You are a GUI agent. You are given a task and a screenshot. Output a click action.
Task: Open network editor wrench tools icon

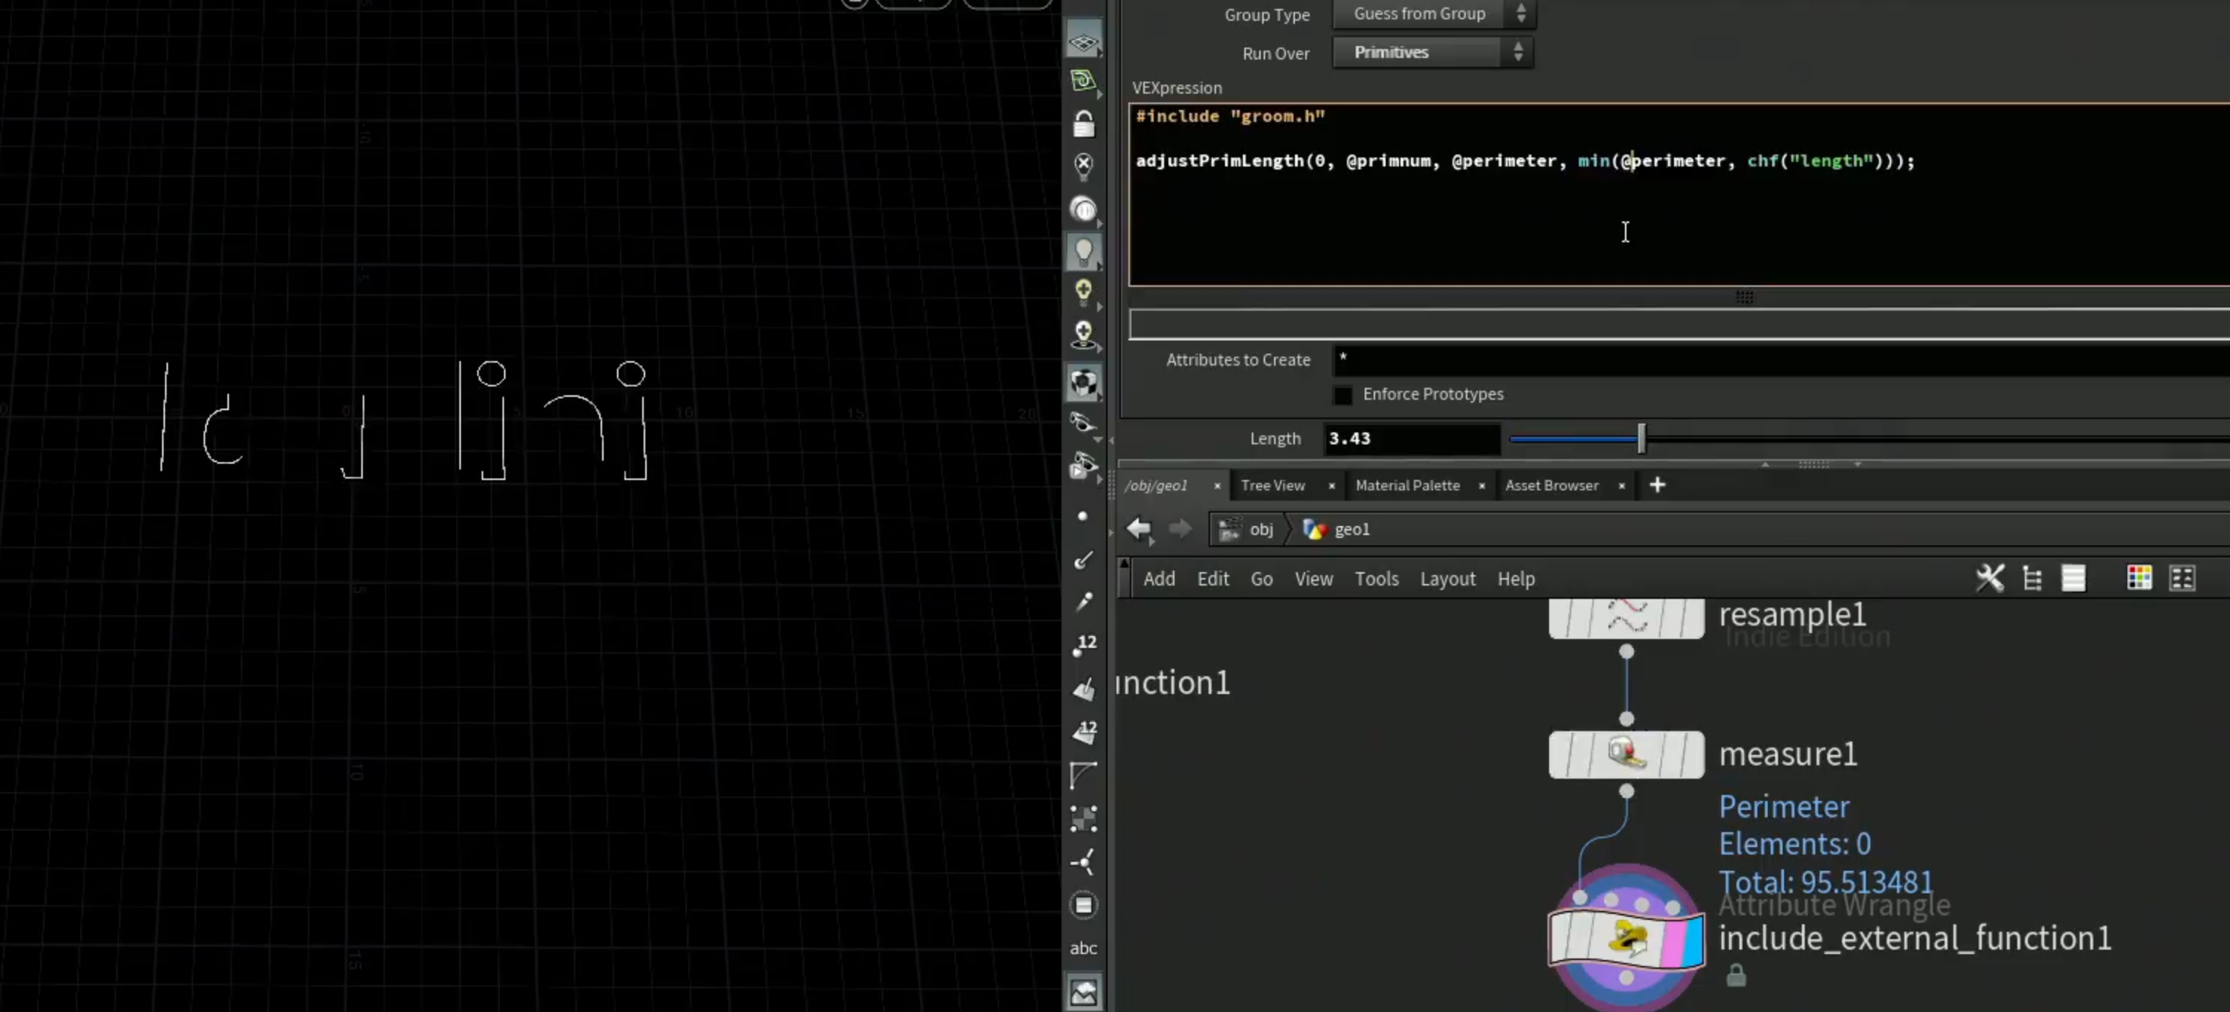coord(1989,578)
